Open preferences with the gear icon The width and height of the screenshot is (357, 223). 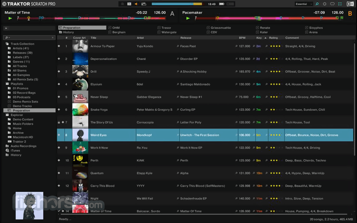pos(325,4)
